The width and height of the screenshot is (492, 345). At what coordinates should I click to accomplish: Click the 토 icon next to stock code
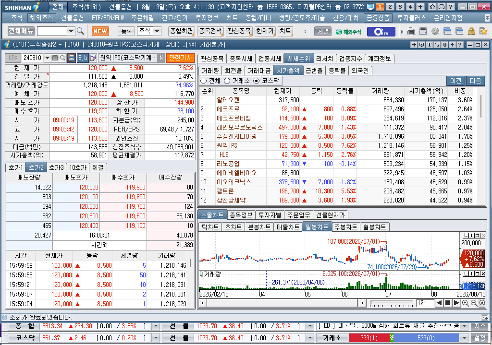[x=71, y=58]
